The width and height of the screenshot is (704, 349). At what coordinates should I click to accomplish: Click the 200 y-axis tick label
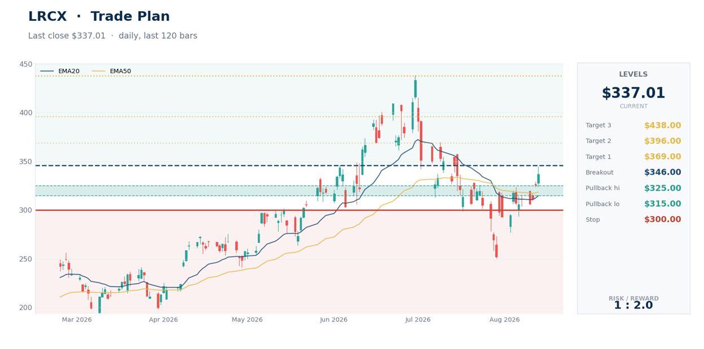point(26,308)
